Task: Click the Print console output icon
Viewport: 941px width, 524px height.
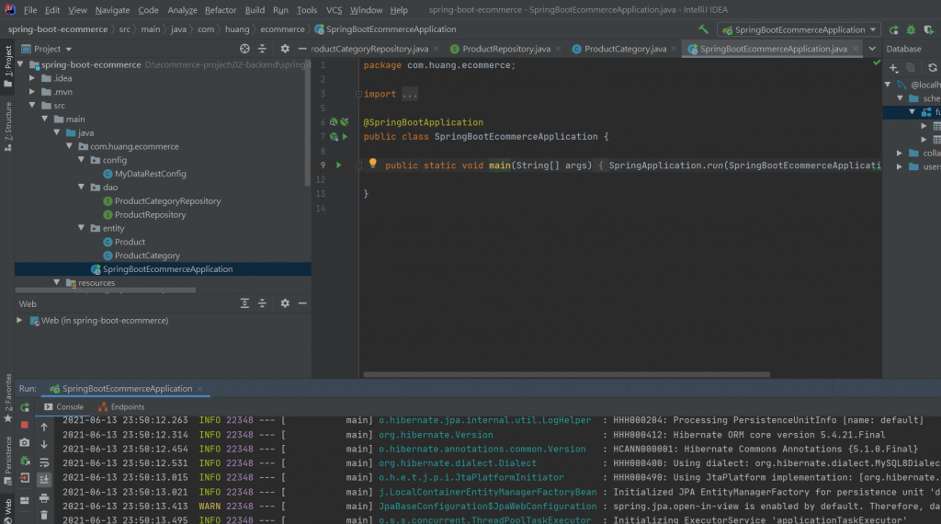Action: click(43, 497)
